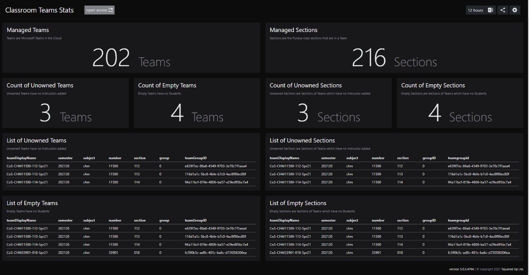This screenshot has height=275, width=529.
Task: Select CoS-CHM33901-018-Spr21 row in List of Empty Teams
Action: (27, 253)
